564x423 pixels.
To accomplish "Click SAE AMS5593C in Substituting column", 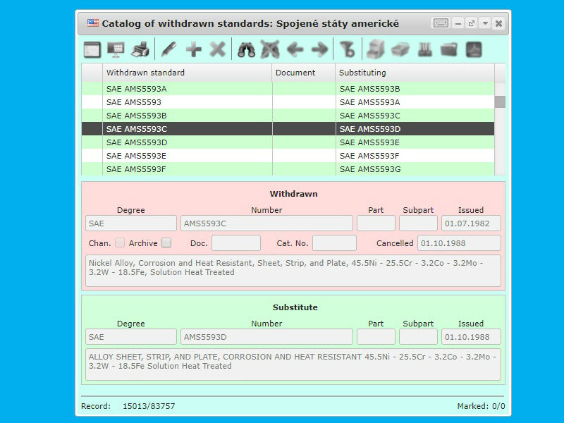I will pos(369,116).
